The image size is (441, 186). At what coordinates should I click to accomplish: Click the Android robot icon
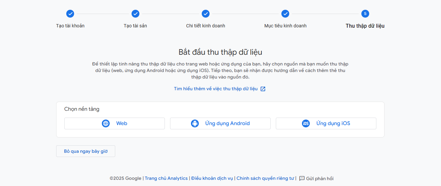coord(195,123)
